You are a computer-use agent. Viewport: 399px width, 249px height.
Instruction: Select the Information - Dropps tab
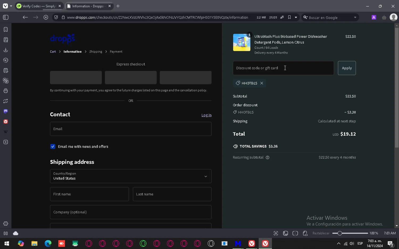[89, 6]
